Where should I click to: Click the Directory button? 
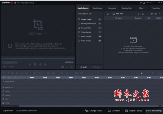[114, 111]
